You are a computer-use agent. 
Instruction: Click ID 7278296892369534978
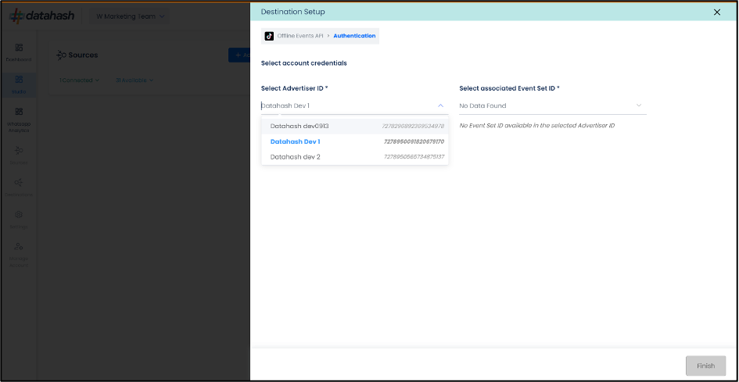click(413, 127)
